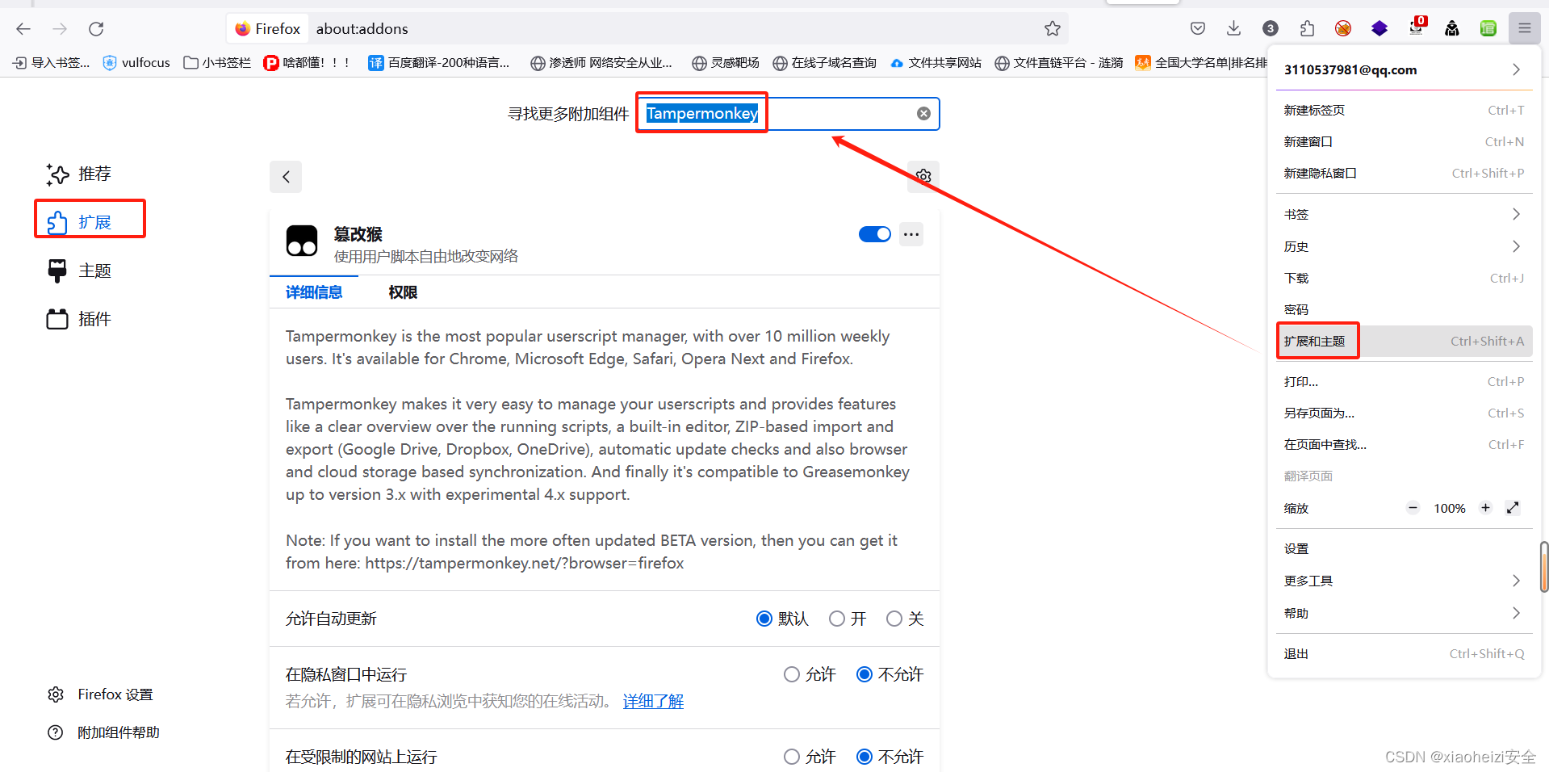1549x772 pixels.
Task: Click the purple diamond extension icon
Action: tap(1379, 29)
